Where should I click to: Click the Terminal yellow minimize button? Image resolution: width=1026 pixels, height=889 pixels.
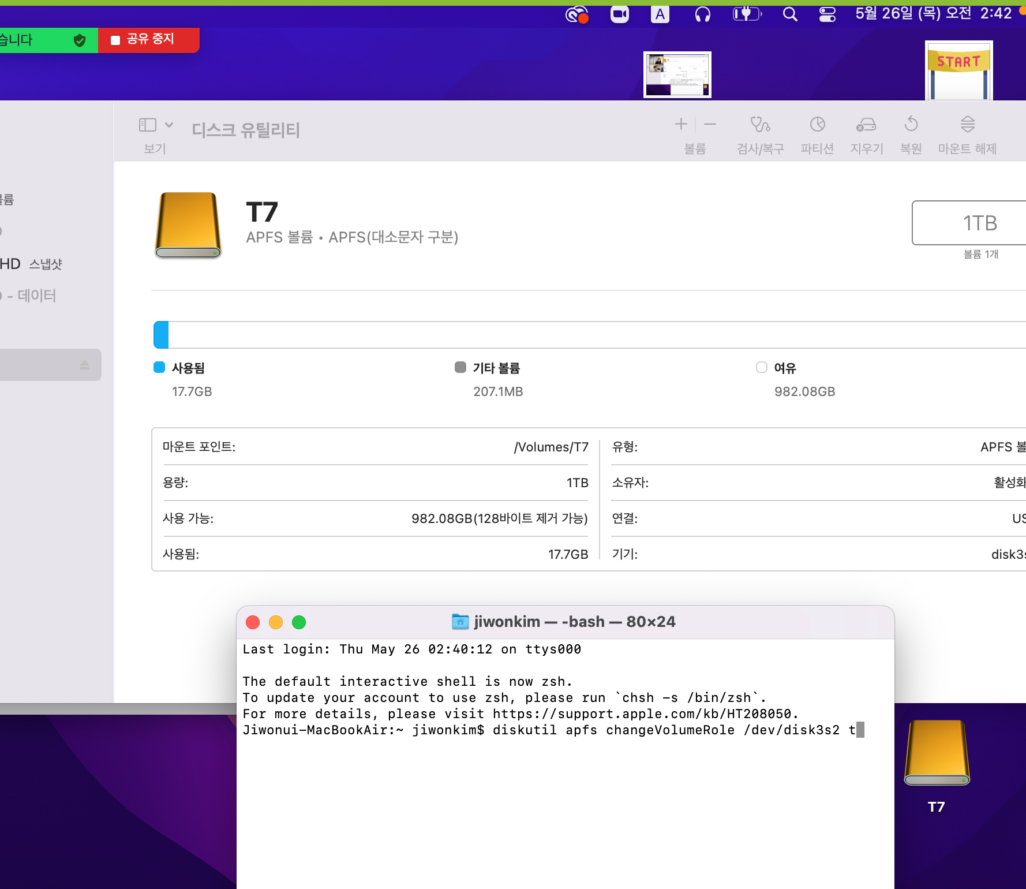click(276, 622)
